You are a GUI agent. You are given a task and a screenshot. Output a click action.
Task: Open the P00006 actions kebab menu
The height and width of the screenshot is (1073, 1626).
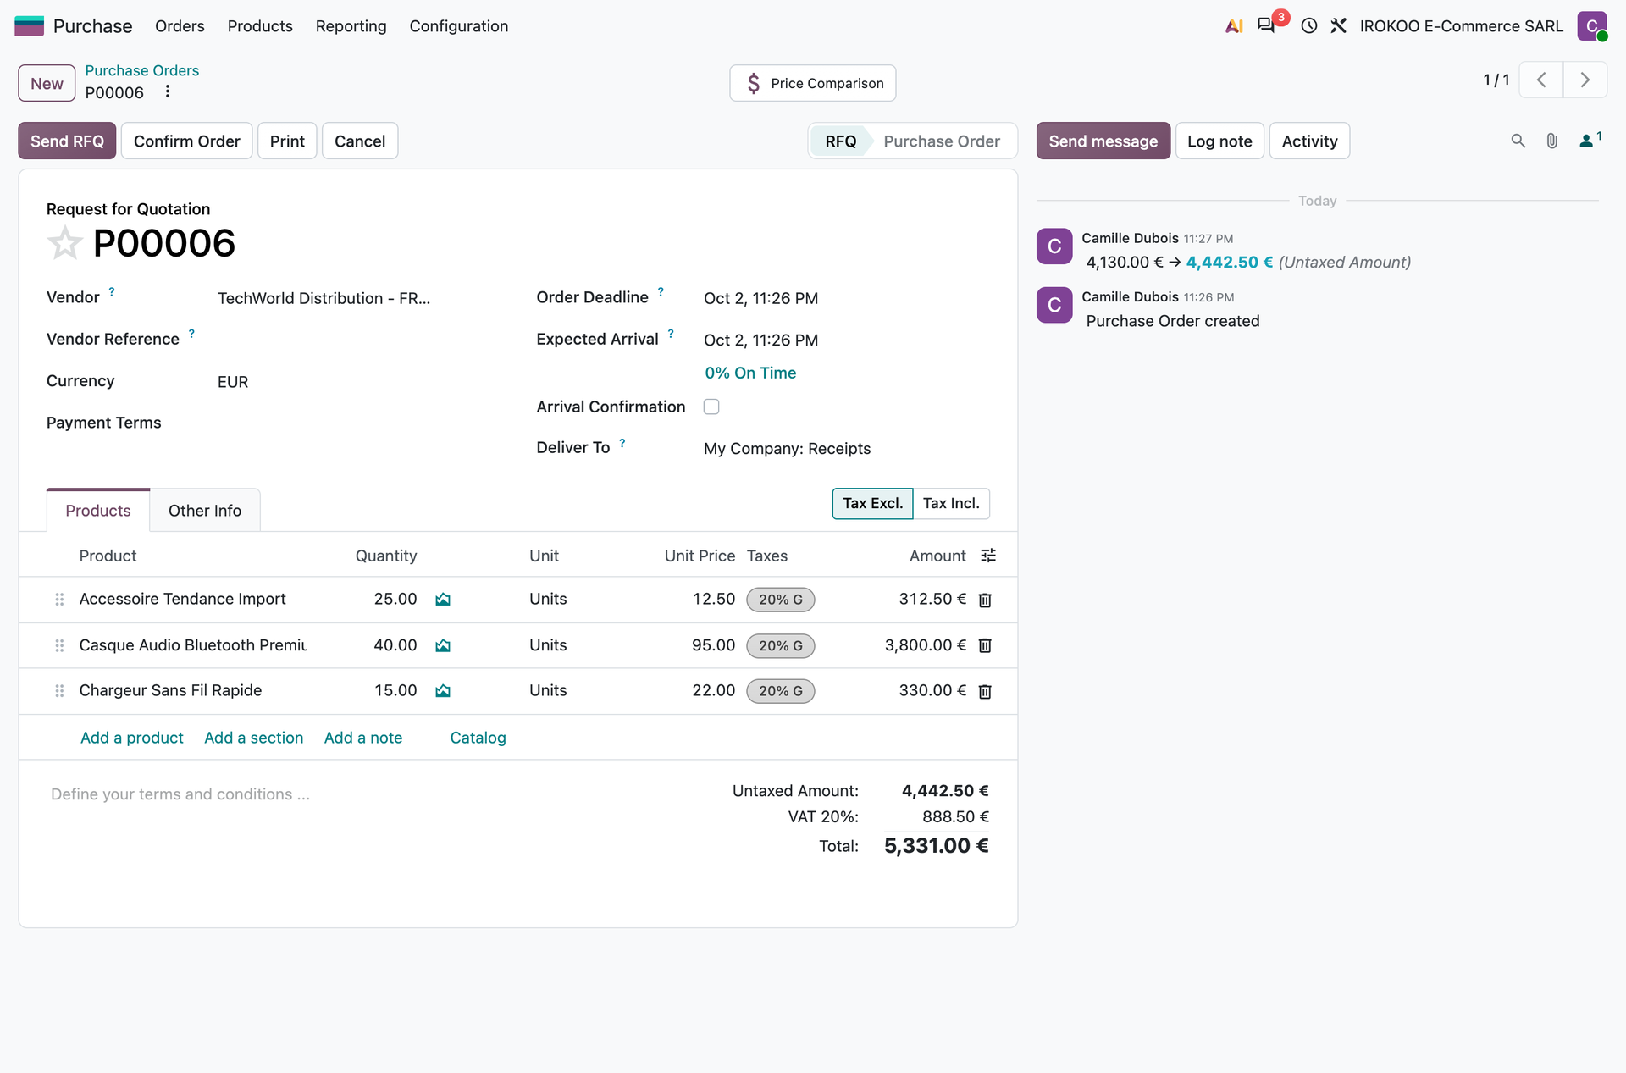pos(168,91)
